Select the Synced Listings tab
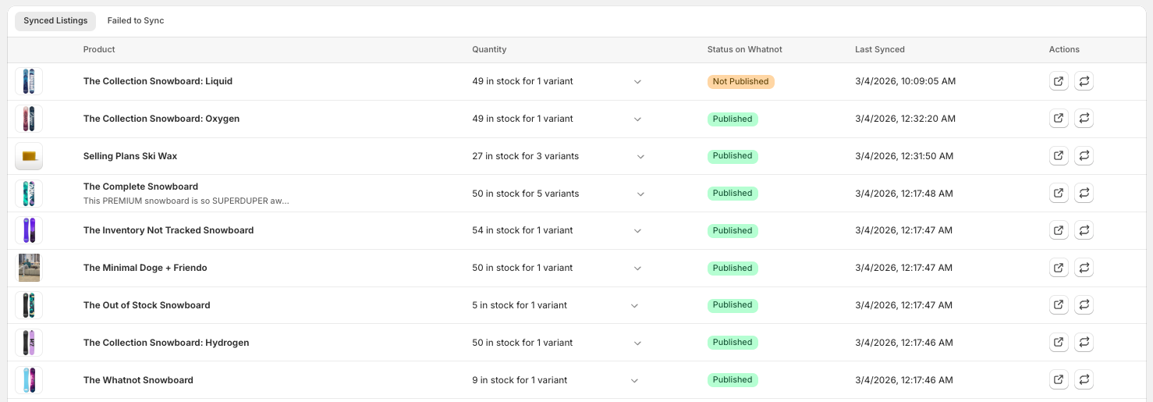The width and height of the screenshot is (1153, 402). coord(55,21)
